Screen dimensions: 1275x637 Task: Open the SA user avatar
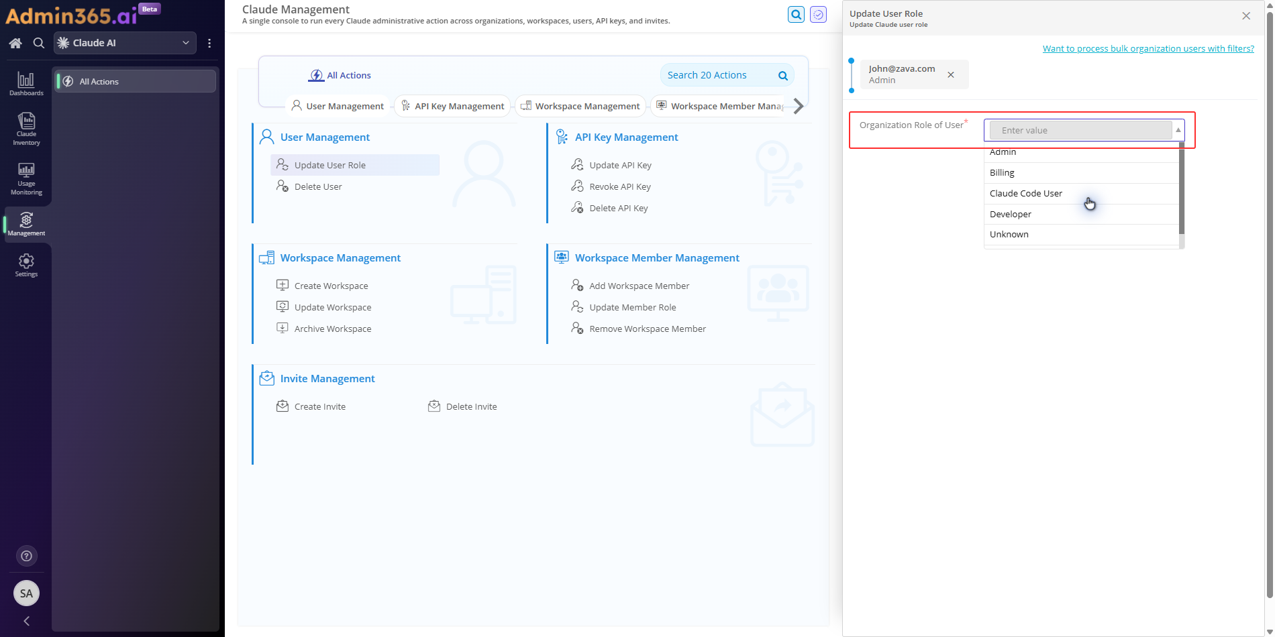(x=26, y=593)
